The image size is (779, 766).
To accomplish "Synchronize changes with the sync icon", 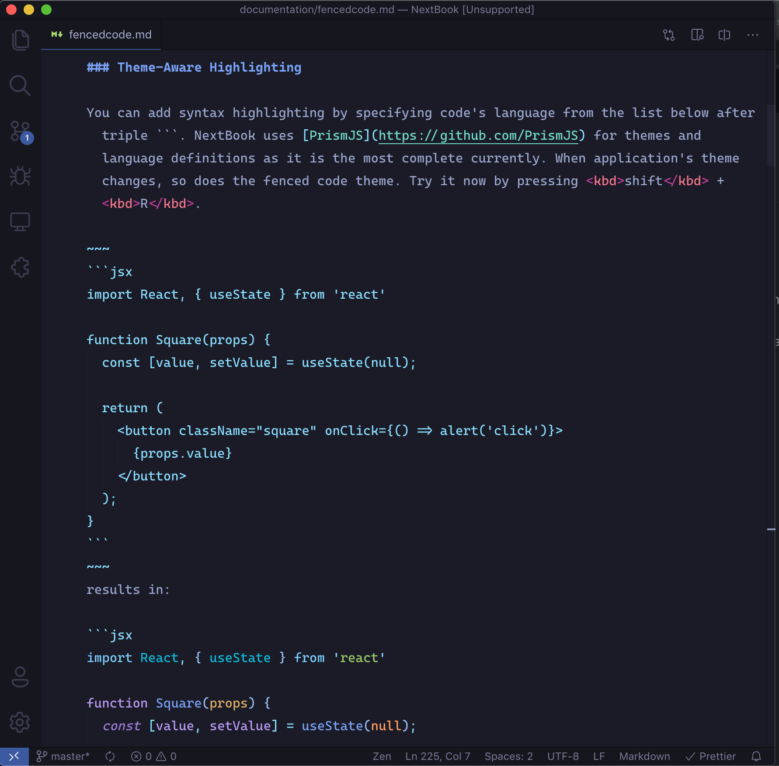I will (110, 756).
